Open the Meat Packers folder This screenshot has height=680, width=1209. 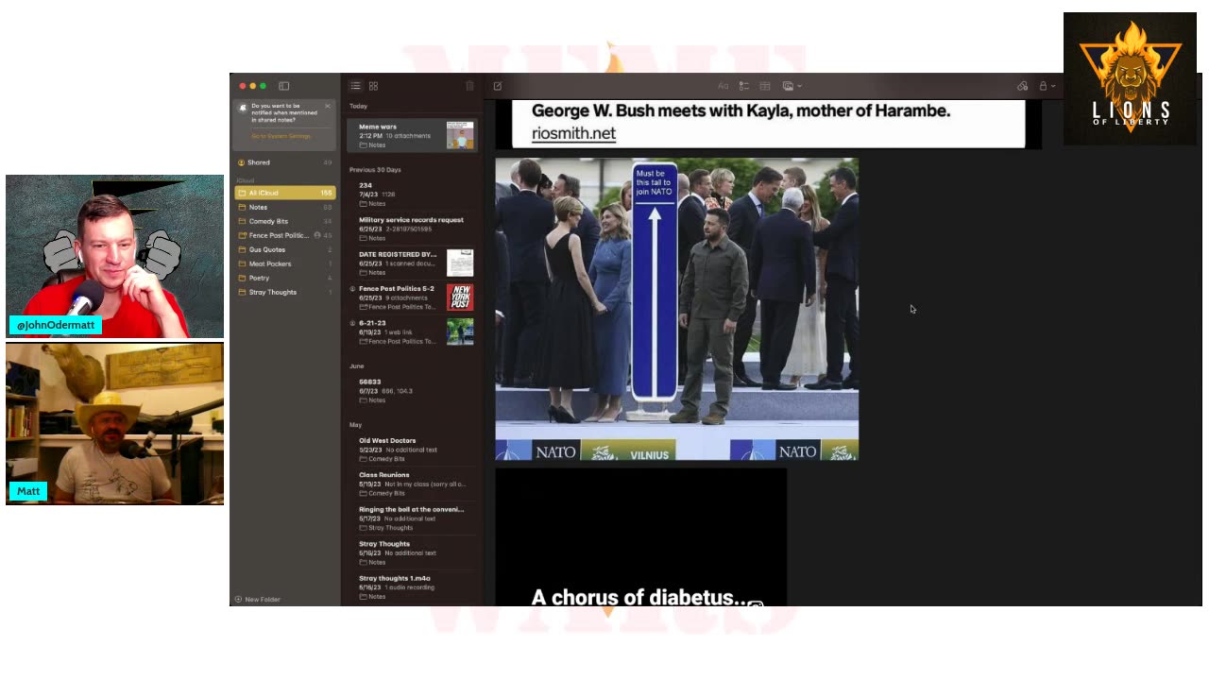pos(284,263)
